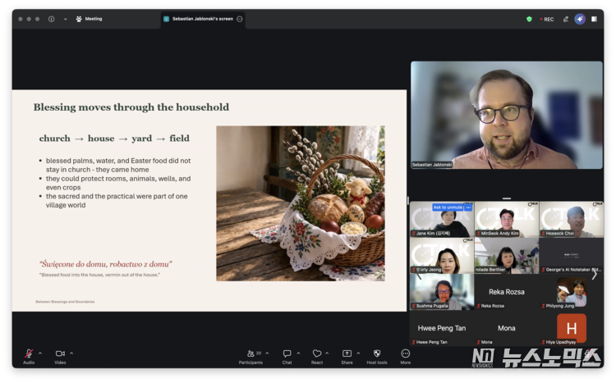
Task: Open the AI Companion sparkle icon
Action: coord(580,19)
